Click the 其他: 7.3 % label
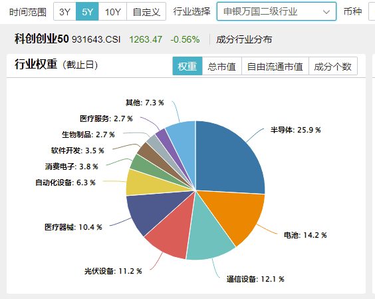 pyautogui.click(x=145, y=103)
